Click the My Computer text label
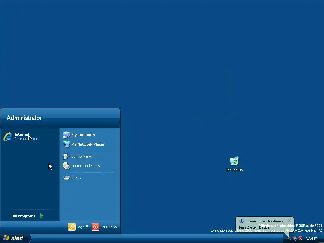The width and height of the screenshot is (324, 243). (x=83, y=135)
